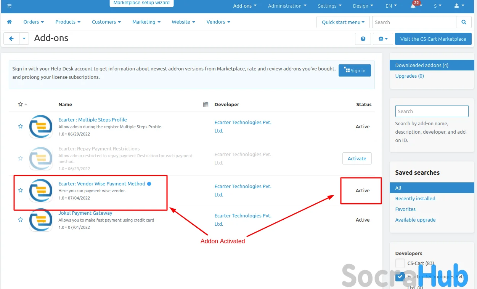
Task: Open the EN language dropdown
Action: tap(391, 6)
